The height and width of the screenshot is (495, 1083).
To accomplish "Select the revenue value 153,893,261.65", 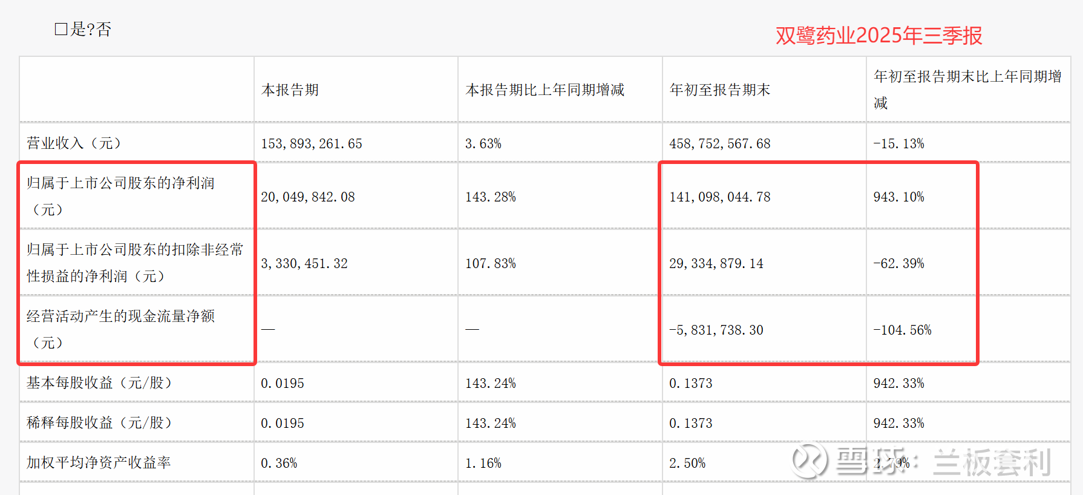I will coord(312,144).
